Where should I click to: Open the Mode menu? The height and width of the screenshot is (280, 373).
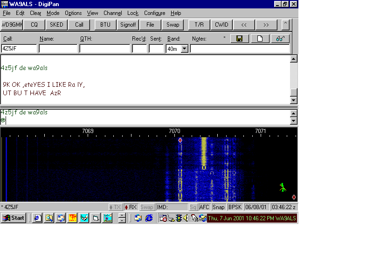[x=53, y=13]
